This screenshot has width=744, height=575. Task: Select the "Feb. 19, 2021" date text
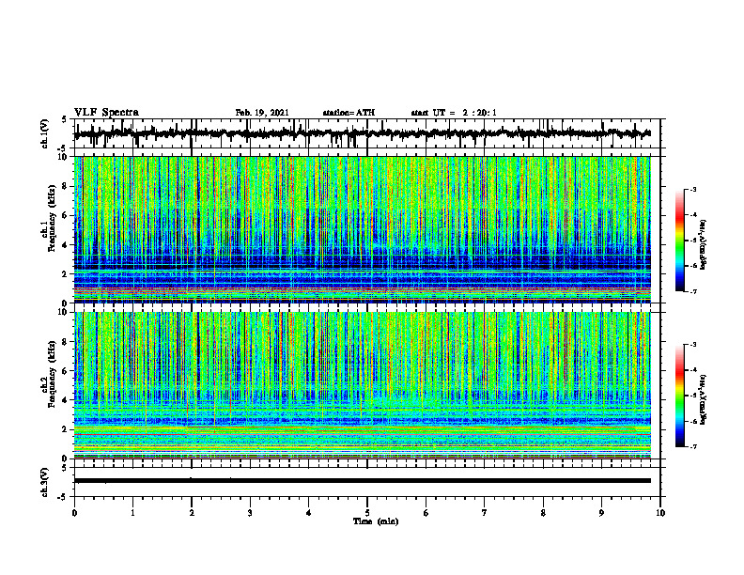[262, 113]
